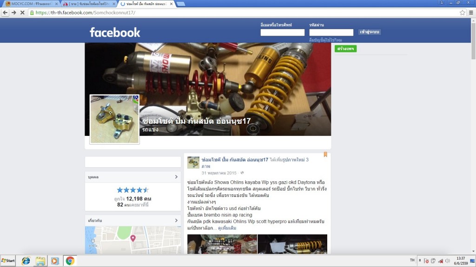
Task: Click the secure padlock icon in address bar
Action: (32, 13)
